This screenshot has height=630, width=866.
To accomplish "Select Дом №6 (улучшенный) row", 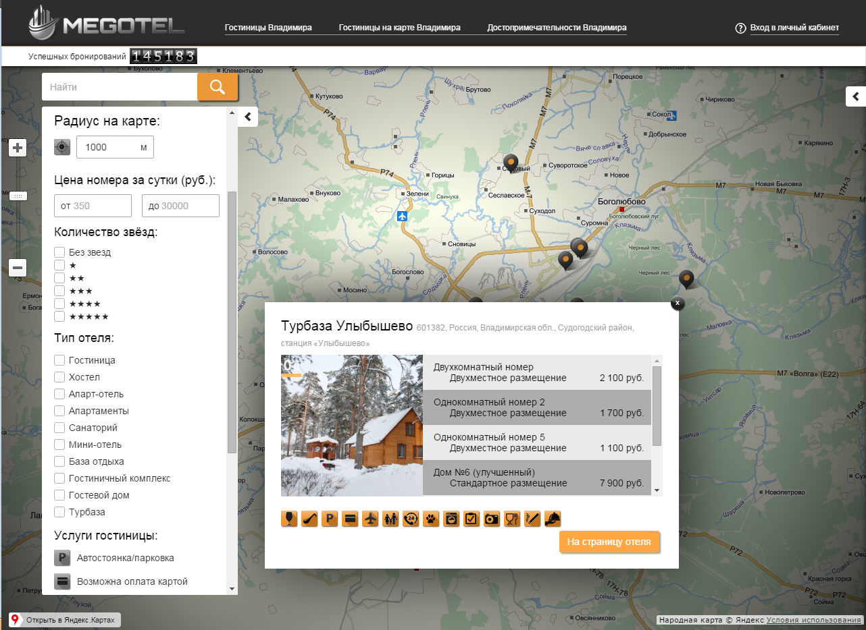I will pyautogui.click(x=537, y=478).
